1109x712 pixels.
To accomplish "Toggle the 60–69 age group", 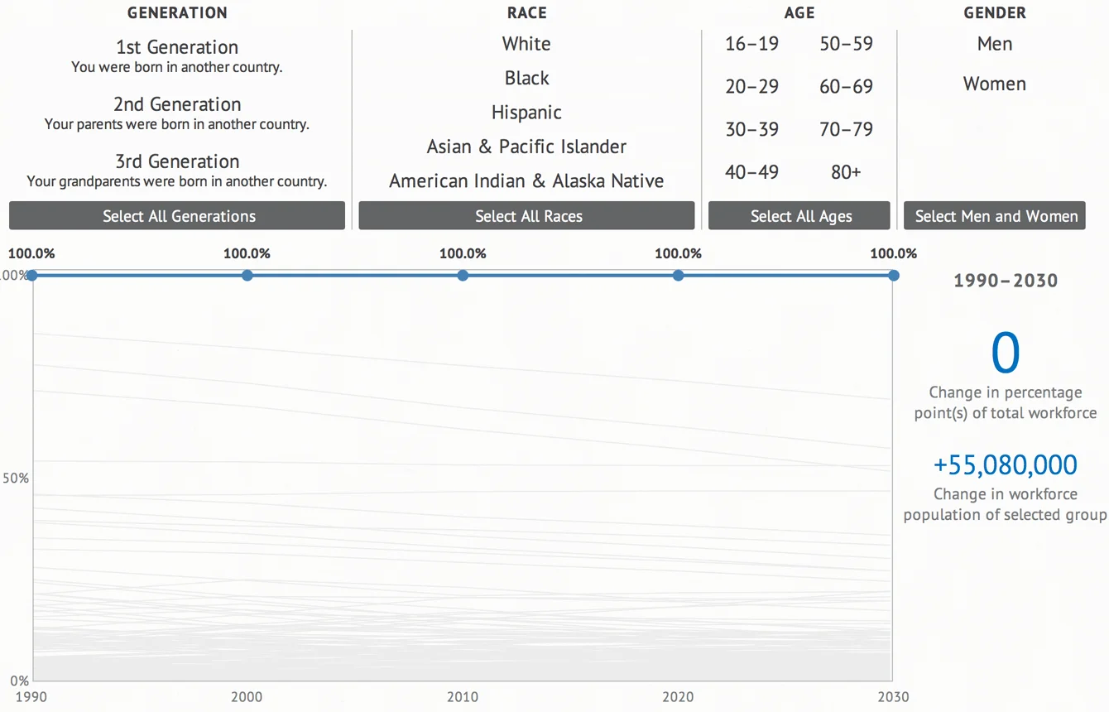I will [846, 87].
